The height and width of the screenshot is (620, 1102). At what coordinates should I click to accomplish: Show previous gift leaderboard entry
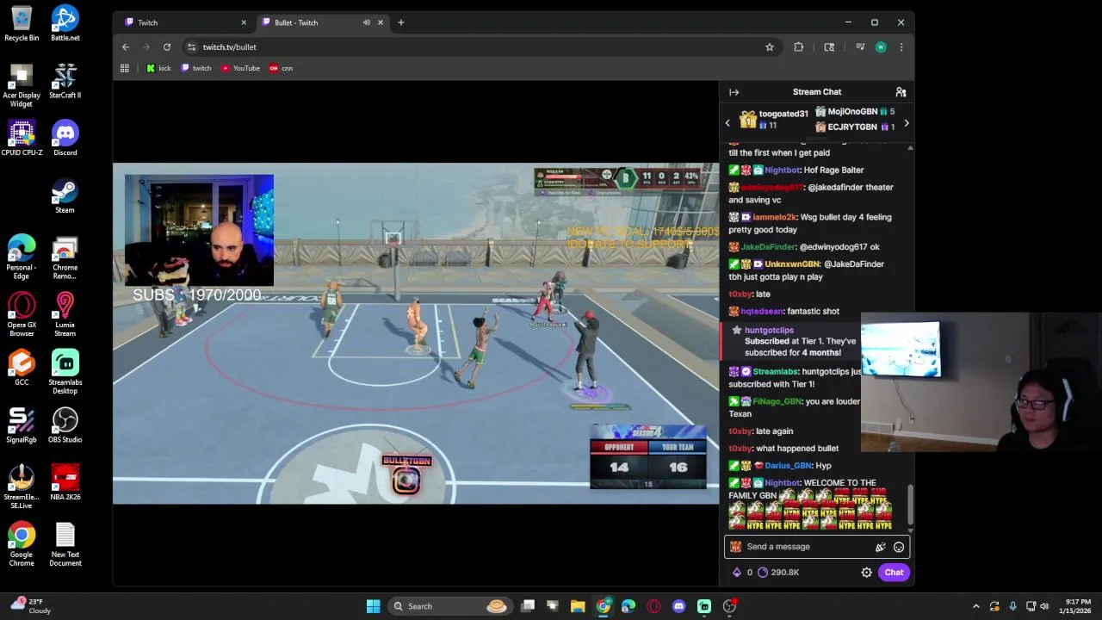[727, 123]
